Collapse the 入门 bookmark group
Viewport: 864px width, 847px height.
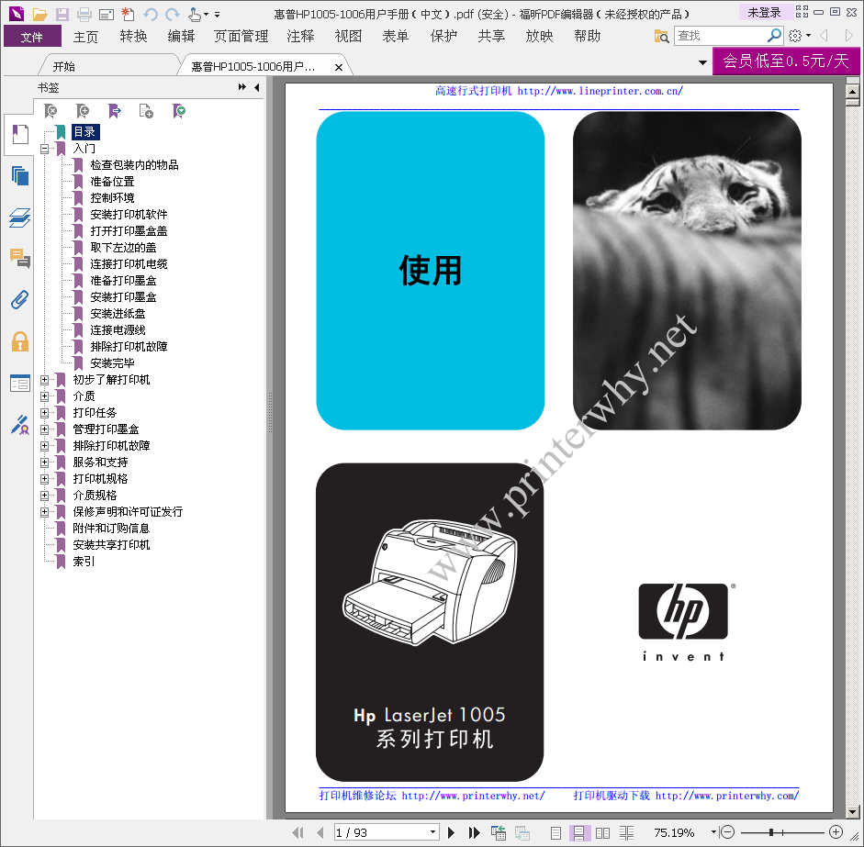coord(45,149)
